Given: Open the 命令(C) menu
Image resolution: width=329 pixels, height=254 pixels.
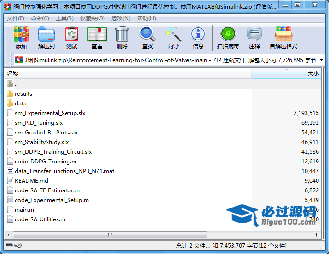Looking at the screenshot, I should click(x=40, y=18).
